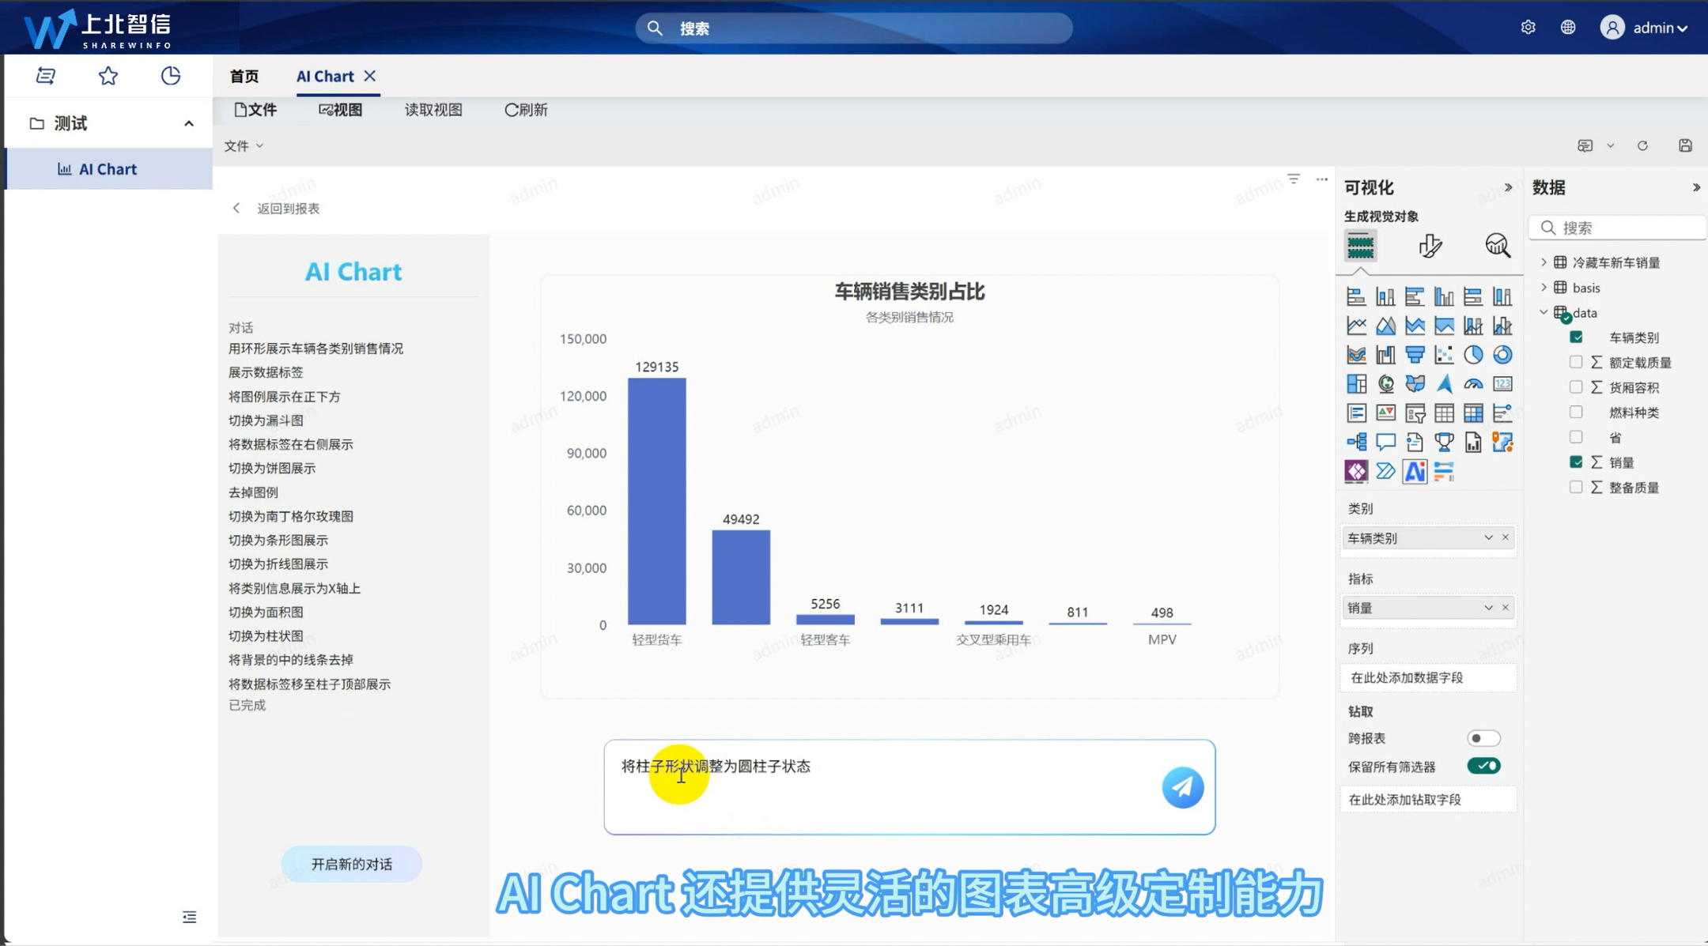Select the stacked bar chart visual
1708x946 pixels.
[1356, 296]
